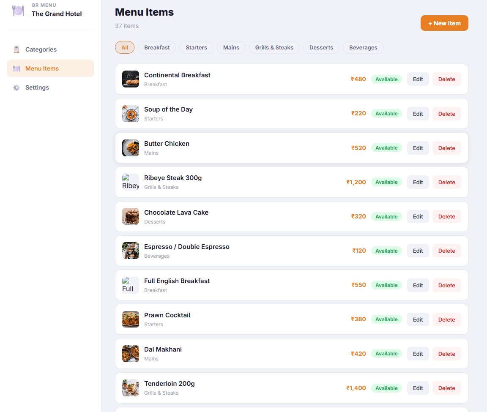The height and width of the screenshot is (412, 487).
Task: Delete the Full English Breakfast item
Action: click(446, 285)
